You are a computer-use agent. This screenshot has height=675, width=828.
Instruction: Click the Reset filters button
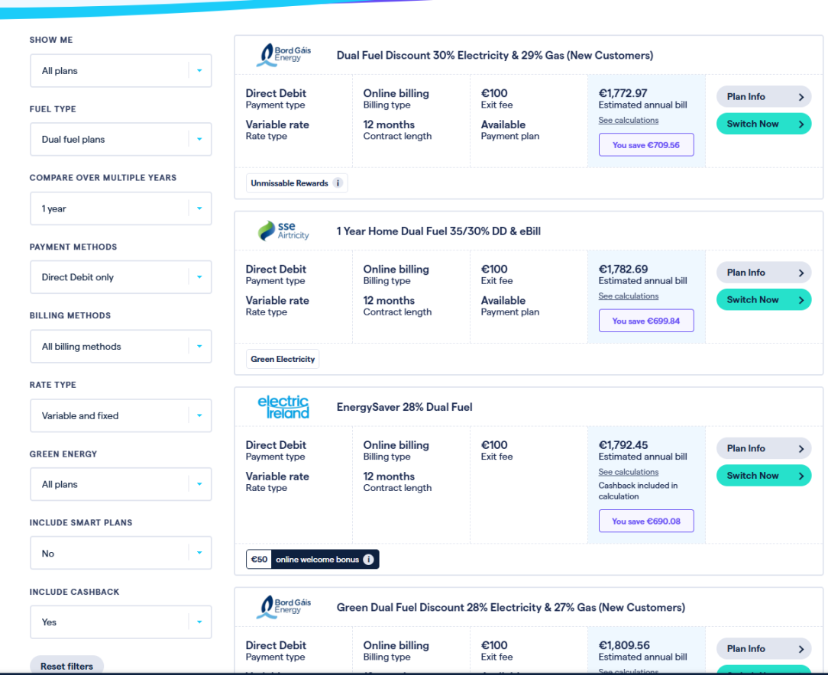[x=66, y=666]
